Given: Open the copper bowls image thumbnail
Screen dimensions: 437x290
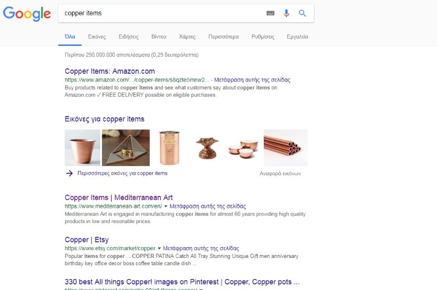Looking at the screenshot, I should [244, 148].
